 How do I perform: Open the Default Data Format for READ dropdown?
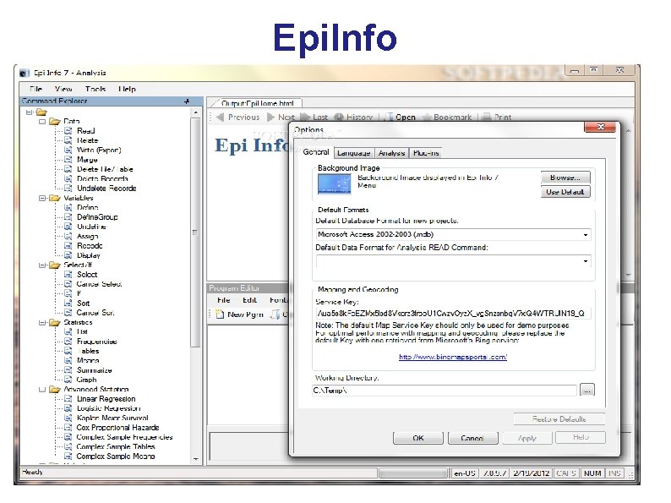[x=586, y=261]
